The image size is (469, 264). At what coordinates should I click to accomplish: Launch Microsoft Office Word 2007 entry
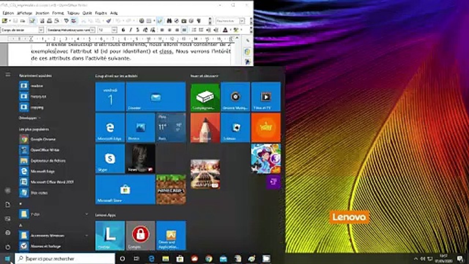[54, 182]
